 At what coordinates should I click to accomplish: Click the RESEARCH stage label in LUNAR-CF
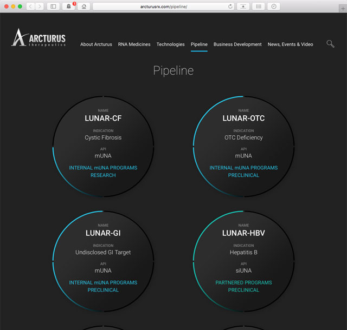tap(103, 175)
